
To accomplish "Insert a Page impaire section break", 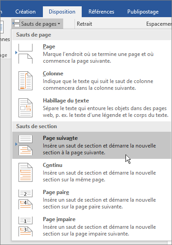I will click(92, 227).
